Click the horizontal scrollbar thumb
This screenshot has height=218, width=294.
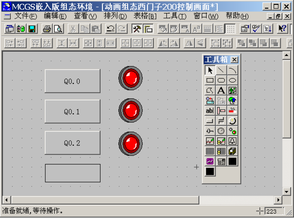pyautogui.click(x=105, y=200)
